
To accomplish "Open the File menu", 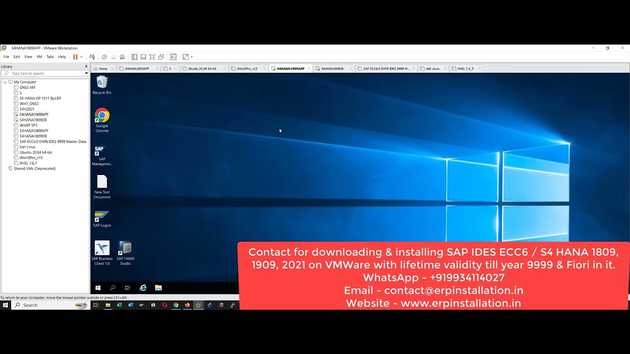I will click(x=6, y=57).
